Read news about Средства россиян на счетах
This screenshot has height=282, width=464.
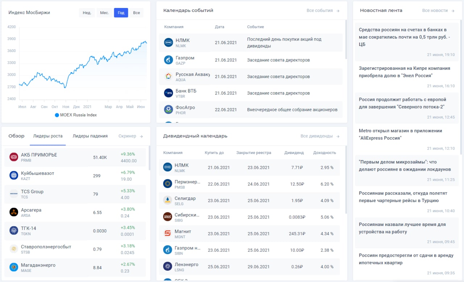point(407,41)
